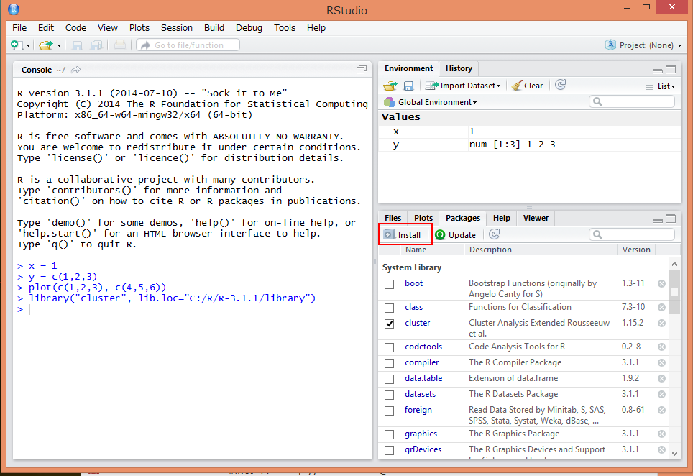The width and height of the screenshot is (693, 476).
Task: Remove the datasets package with its X icon
Action: tap(661, 394)
